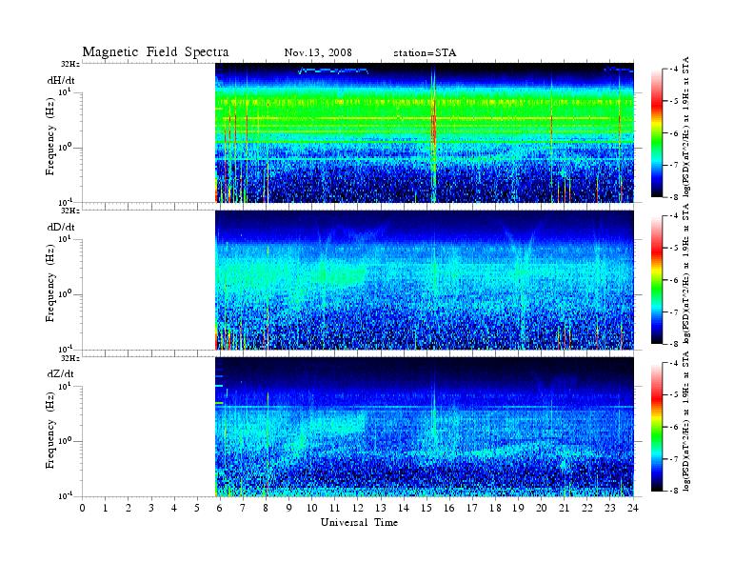Click time axis tick label "16"
Image resolution: width=754 pixels, height=583 pixels.
pos(449,509)
